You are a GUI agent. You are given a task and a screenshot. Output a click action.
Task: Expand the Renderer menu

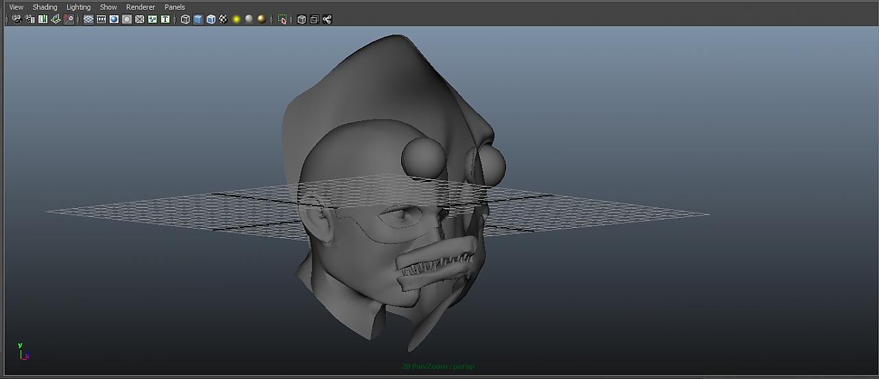(x=140, y=7)
